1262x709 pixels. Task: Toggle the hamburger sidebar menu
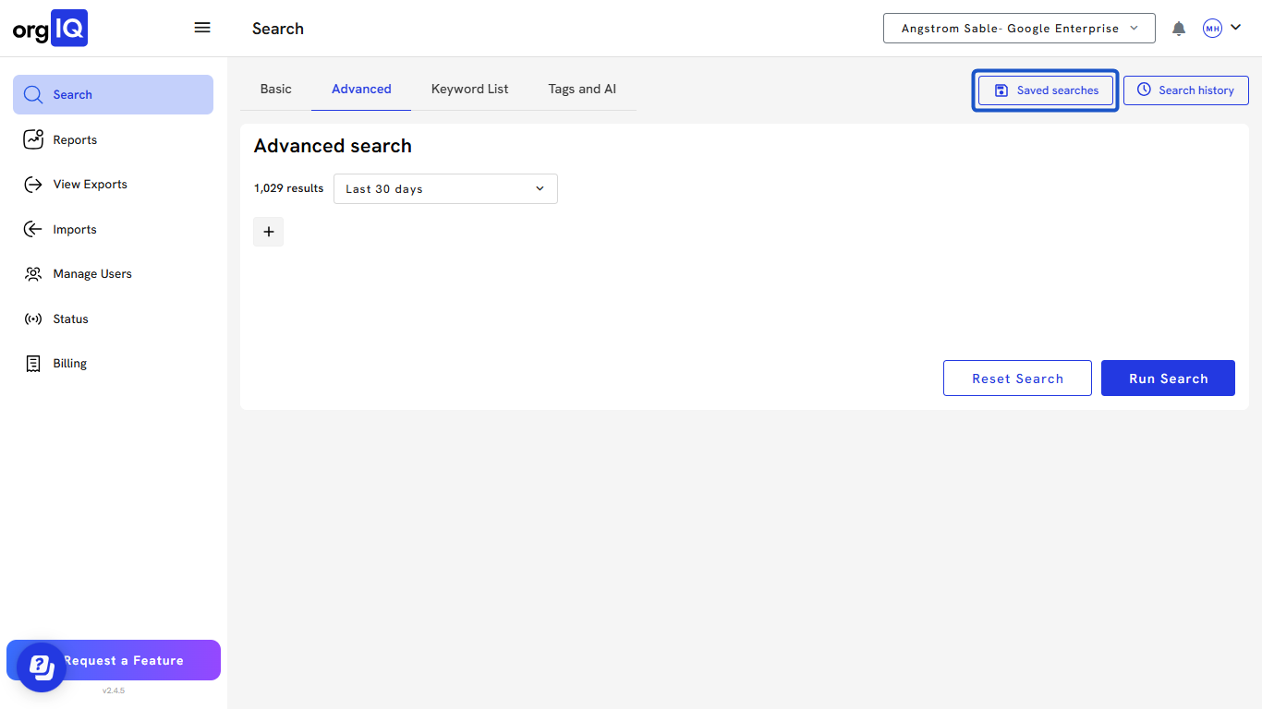pyautogui.click(x=202, y=28)
